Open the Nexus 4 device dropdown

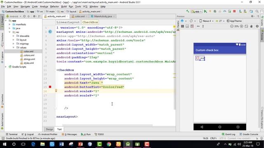(206, 21)
